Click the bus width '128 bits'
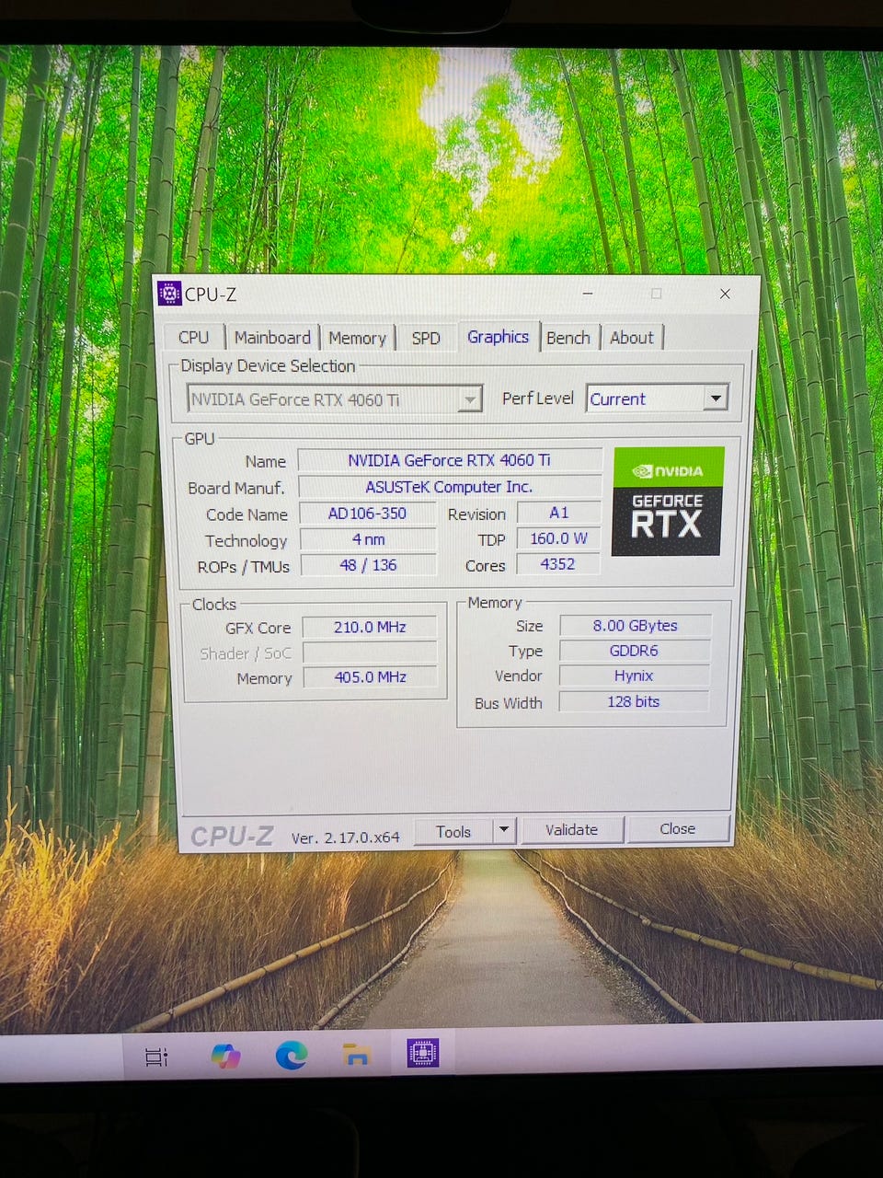The height and width of the screenshot is (1178, 883). point(634,701)
